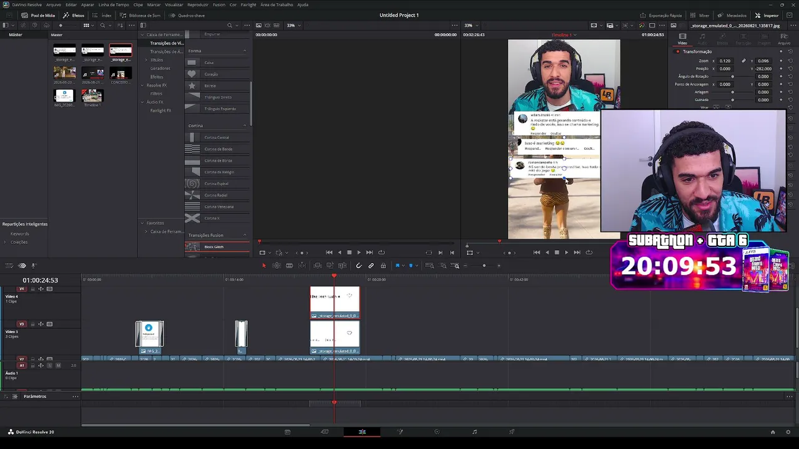Collapse the Transformação inspector section
The image size is (799, 449).
pyautogui.click(x=697, y=52)
